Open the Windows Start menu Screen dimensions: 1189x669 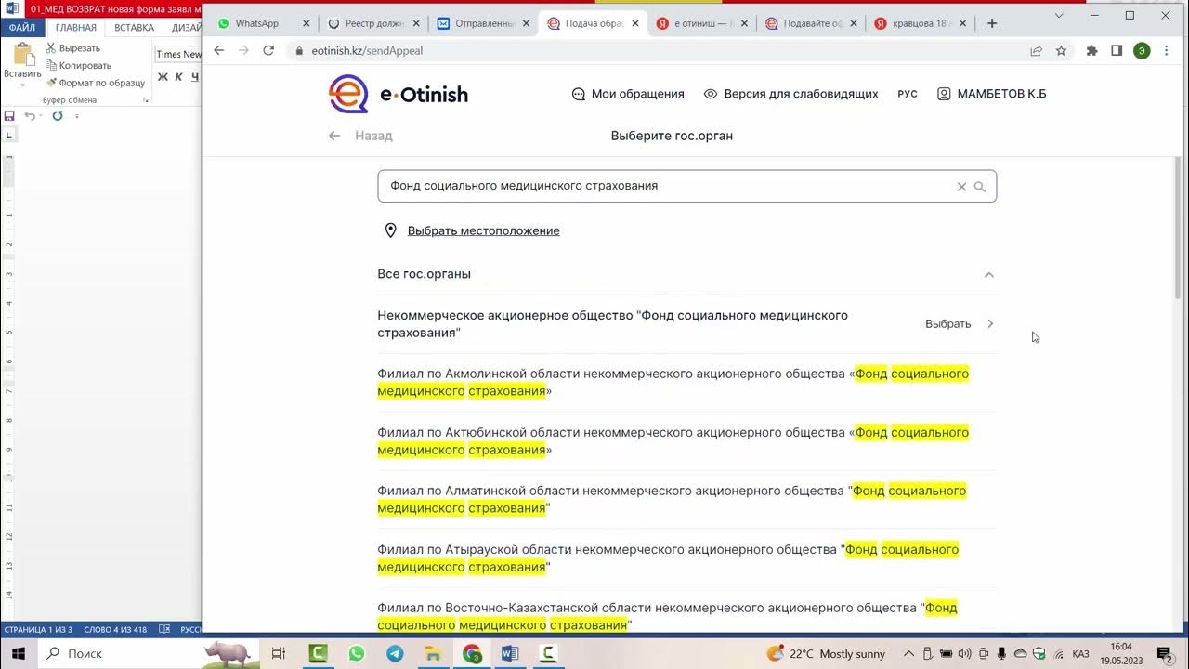pyautogui.click(x=19, y=653)
